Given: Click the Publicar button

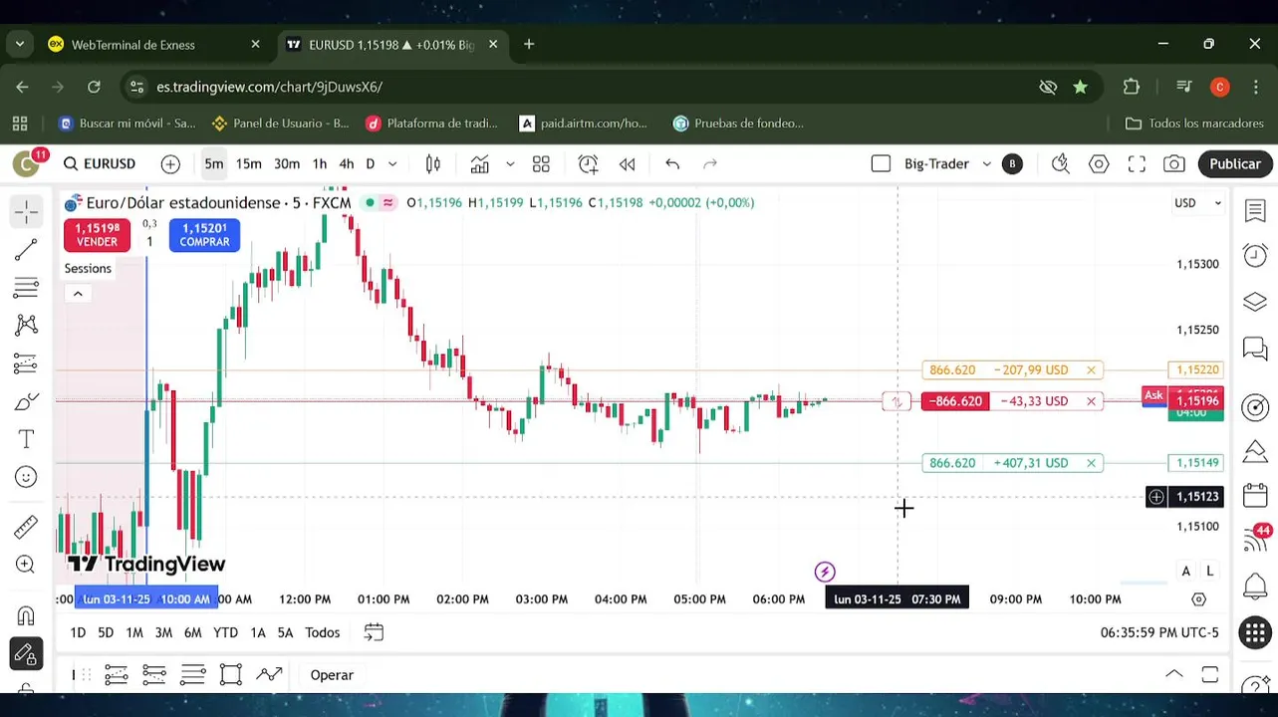Looking at the screenshot, I should 1235,163.
